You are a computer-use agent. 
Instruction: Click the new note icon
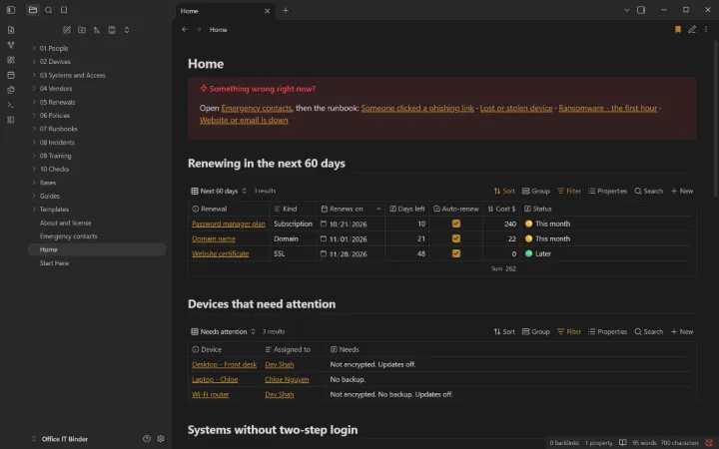67,30
